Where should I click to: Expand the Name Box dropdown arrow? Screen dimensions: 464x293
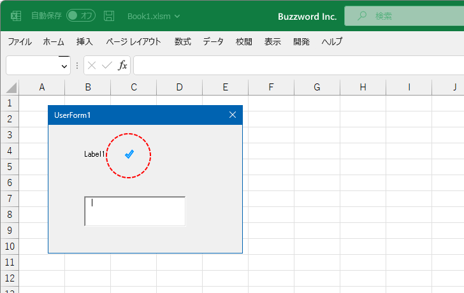click(x=64, y=66)
